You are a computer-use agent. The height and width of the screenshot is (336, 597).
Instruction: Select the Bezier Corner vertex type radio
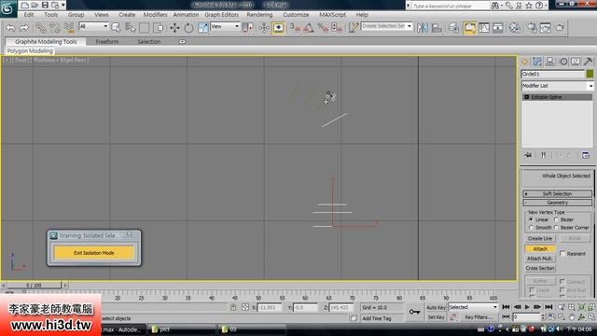pyautogui.click(x=556, y=228)
